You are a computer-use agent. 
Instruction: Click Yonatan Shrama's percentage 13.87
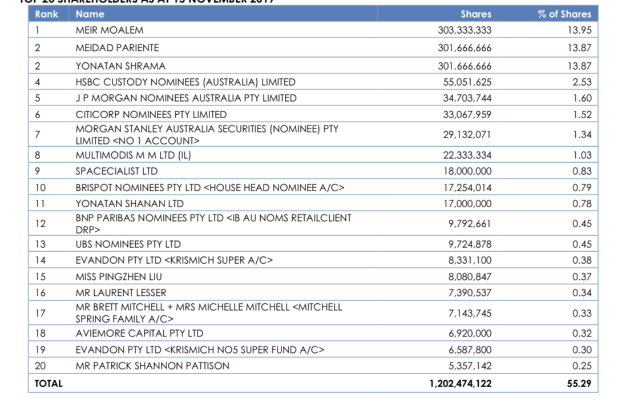tap(579, 66)
